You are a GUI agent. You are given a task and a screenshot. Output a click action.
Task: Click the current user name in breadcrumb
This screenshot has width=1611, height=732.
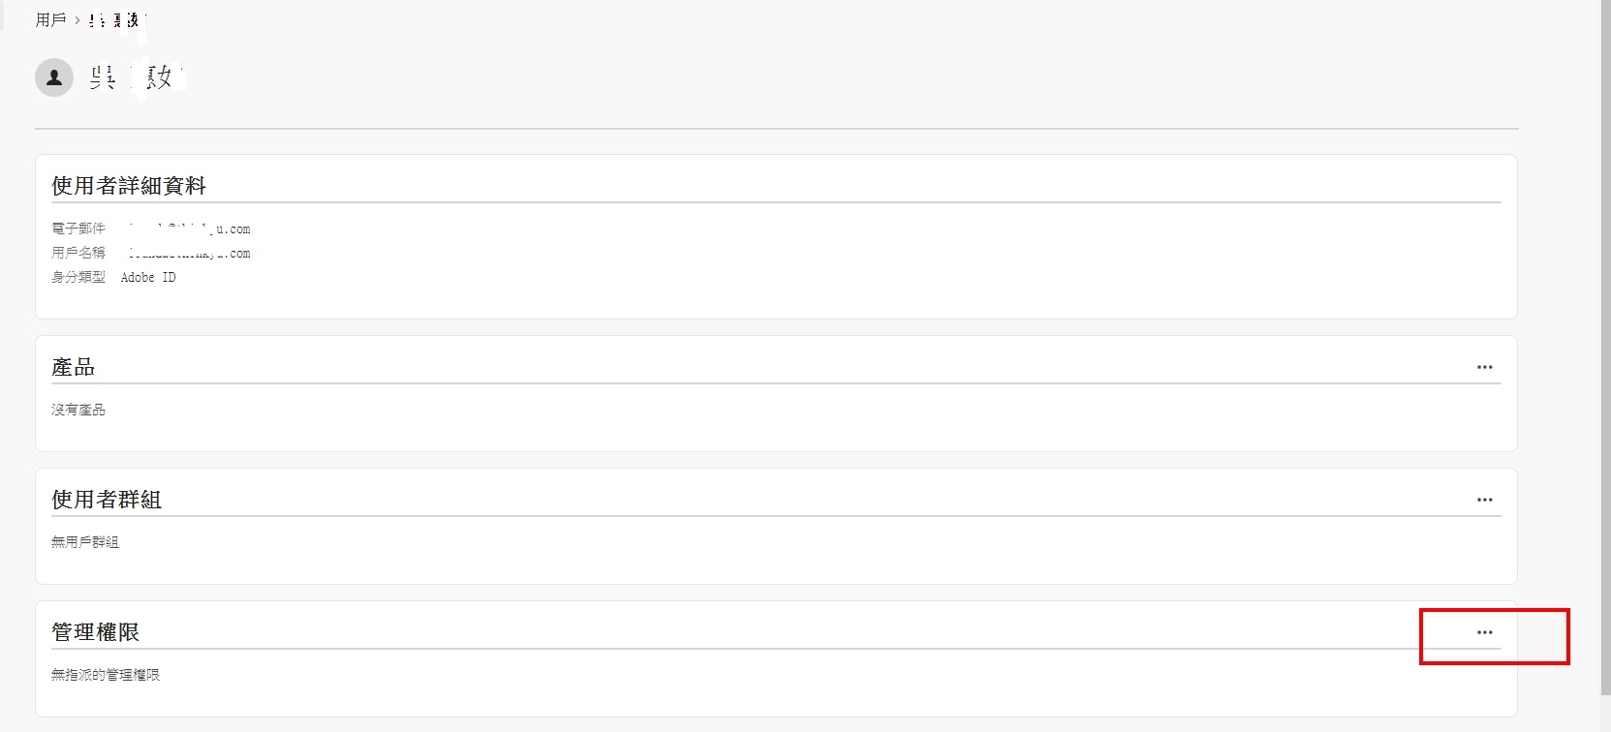click(114, 19)
